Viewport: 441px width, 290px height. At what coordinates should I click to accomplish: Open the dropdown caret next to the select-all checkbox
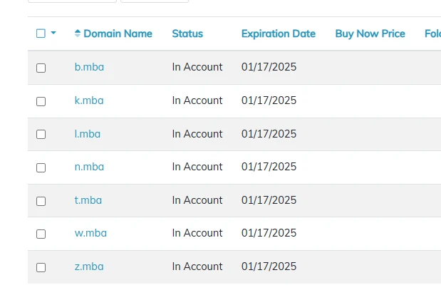tap(53, 33)
